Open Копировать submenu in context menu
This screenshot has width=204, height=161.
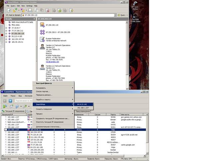pos(53,88)
